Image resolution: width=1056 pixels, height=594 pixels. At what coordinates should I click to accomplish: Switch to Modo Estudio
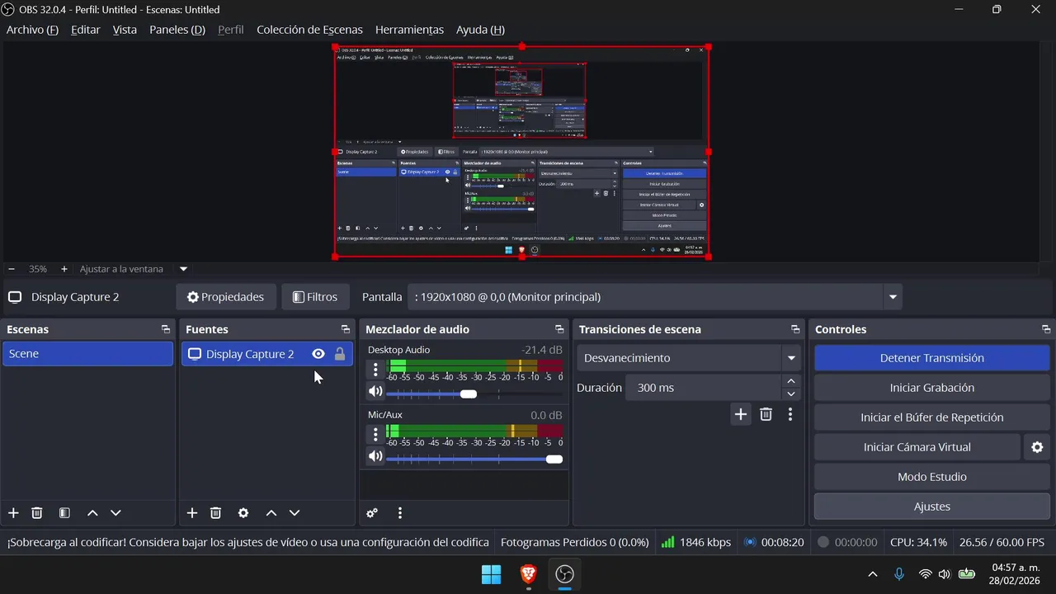(932, 477)
